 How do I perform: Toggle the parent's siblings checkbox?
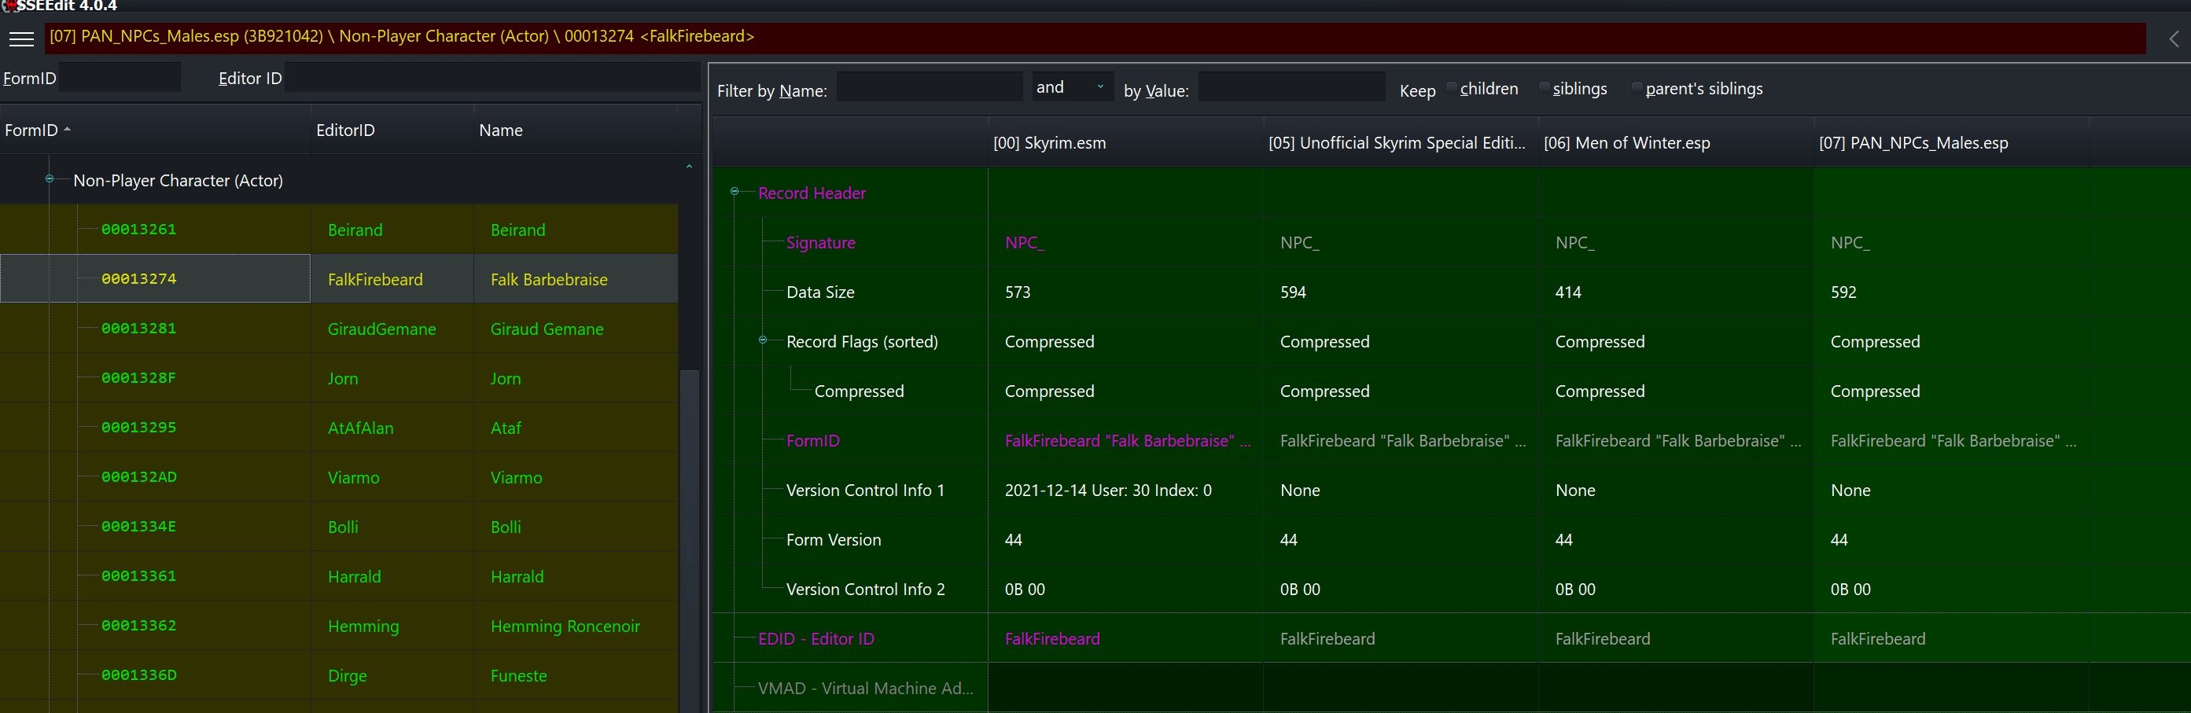coord(1637,86)
